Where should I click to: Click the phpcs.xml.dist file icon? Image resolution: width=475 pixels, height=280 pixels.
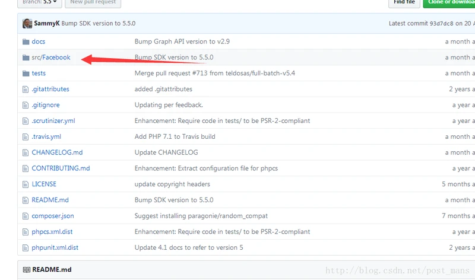[26, 232]
